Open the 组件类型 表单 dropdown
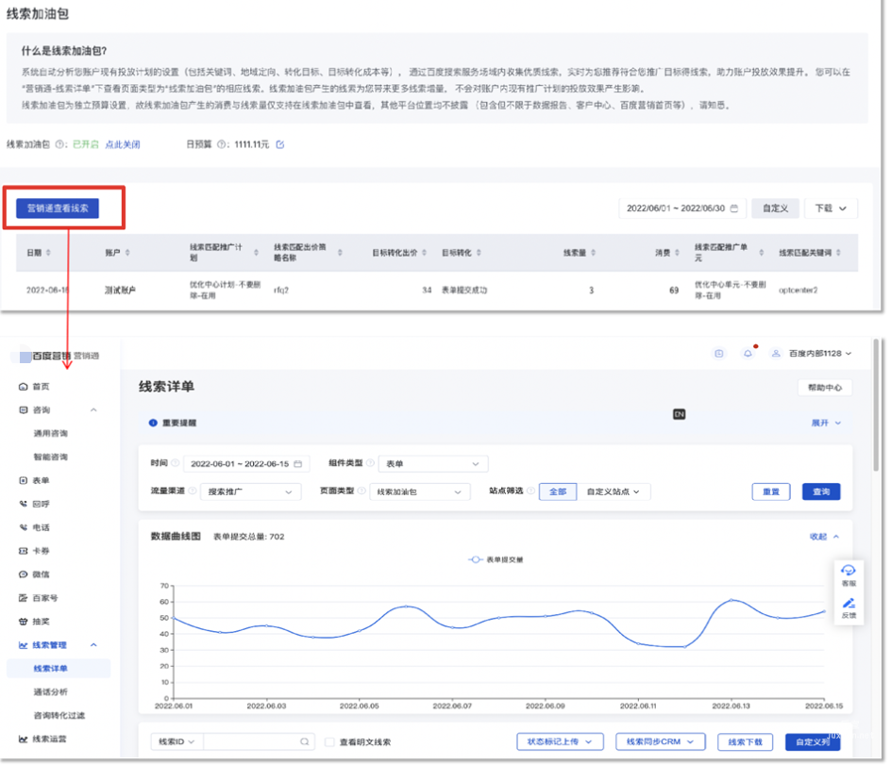 [433, 463]
